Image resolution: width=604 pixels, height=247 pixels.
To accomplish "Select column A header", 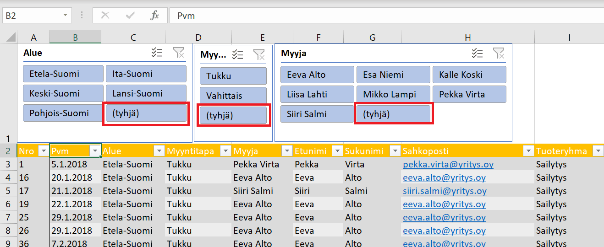I will point(33,38).
